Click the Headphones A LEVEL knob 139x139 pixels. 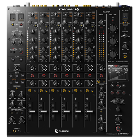point(22,120)
